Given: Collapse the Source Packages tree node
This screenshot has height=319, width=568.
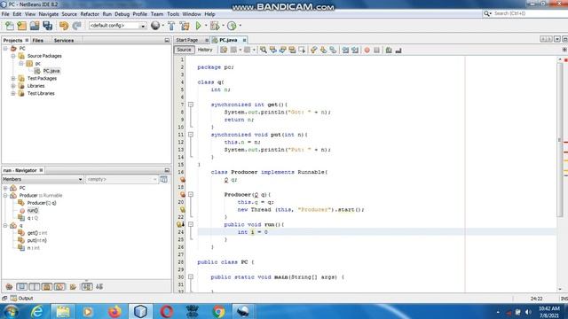Looking at the screenshot, I should click(13, 56).
